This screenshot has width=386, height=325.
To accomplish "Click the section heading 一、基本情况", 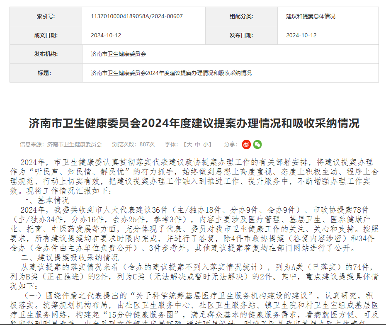I will [x=46, y=200].
